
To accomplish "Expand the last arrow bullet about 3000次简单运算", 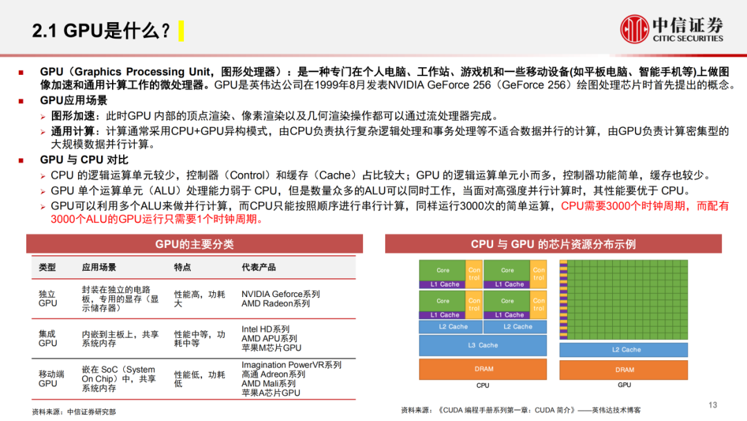I will pos(41,206).
